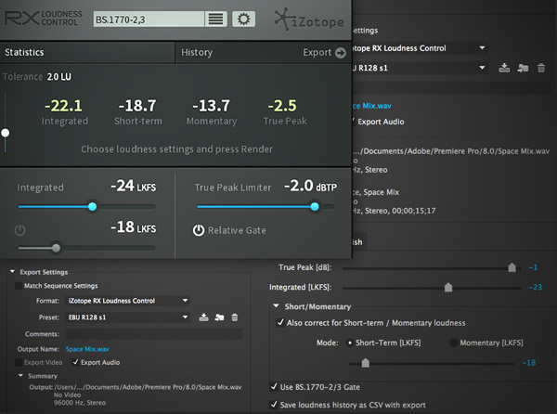
Task: Import preset icon in lower Export Settings
Action: 219,317
